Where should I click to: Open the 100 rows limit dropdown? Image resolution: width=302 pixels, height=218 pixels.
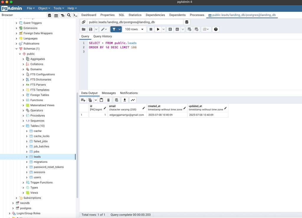coord(135,29)
